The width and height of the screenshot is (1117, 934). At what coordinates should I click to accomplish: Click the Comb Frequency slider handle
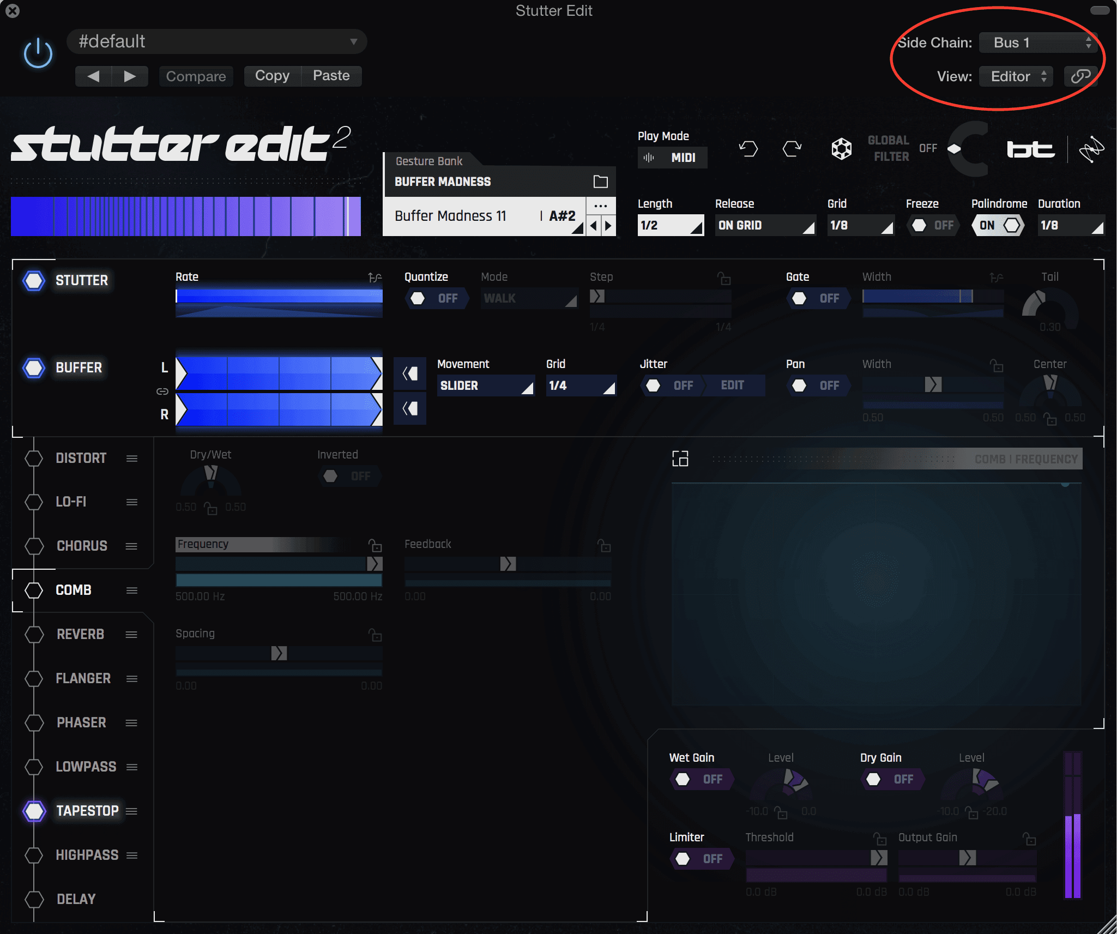[x=375, y=564]
